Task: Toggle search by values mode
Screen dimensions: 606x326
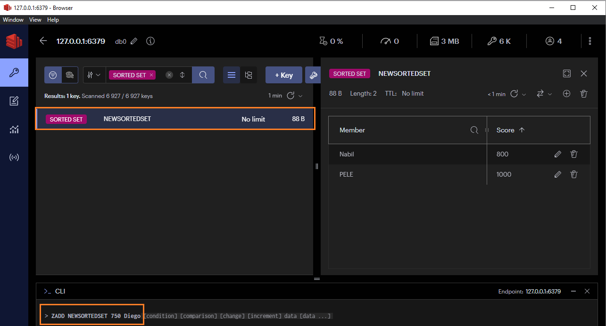Action: pos(70,75)
